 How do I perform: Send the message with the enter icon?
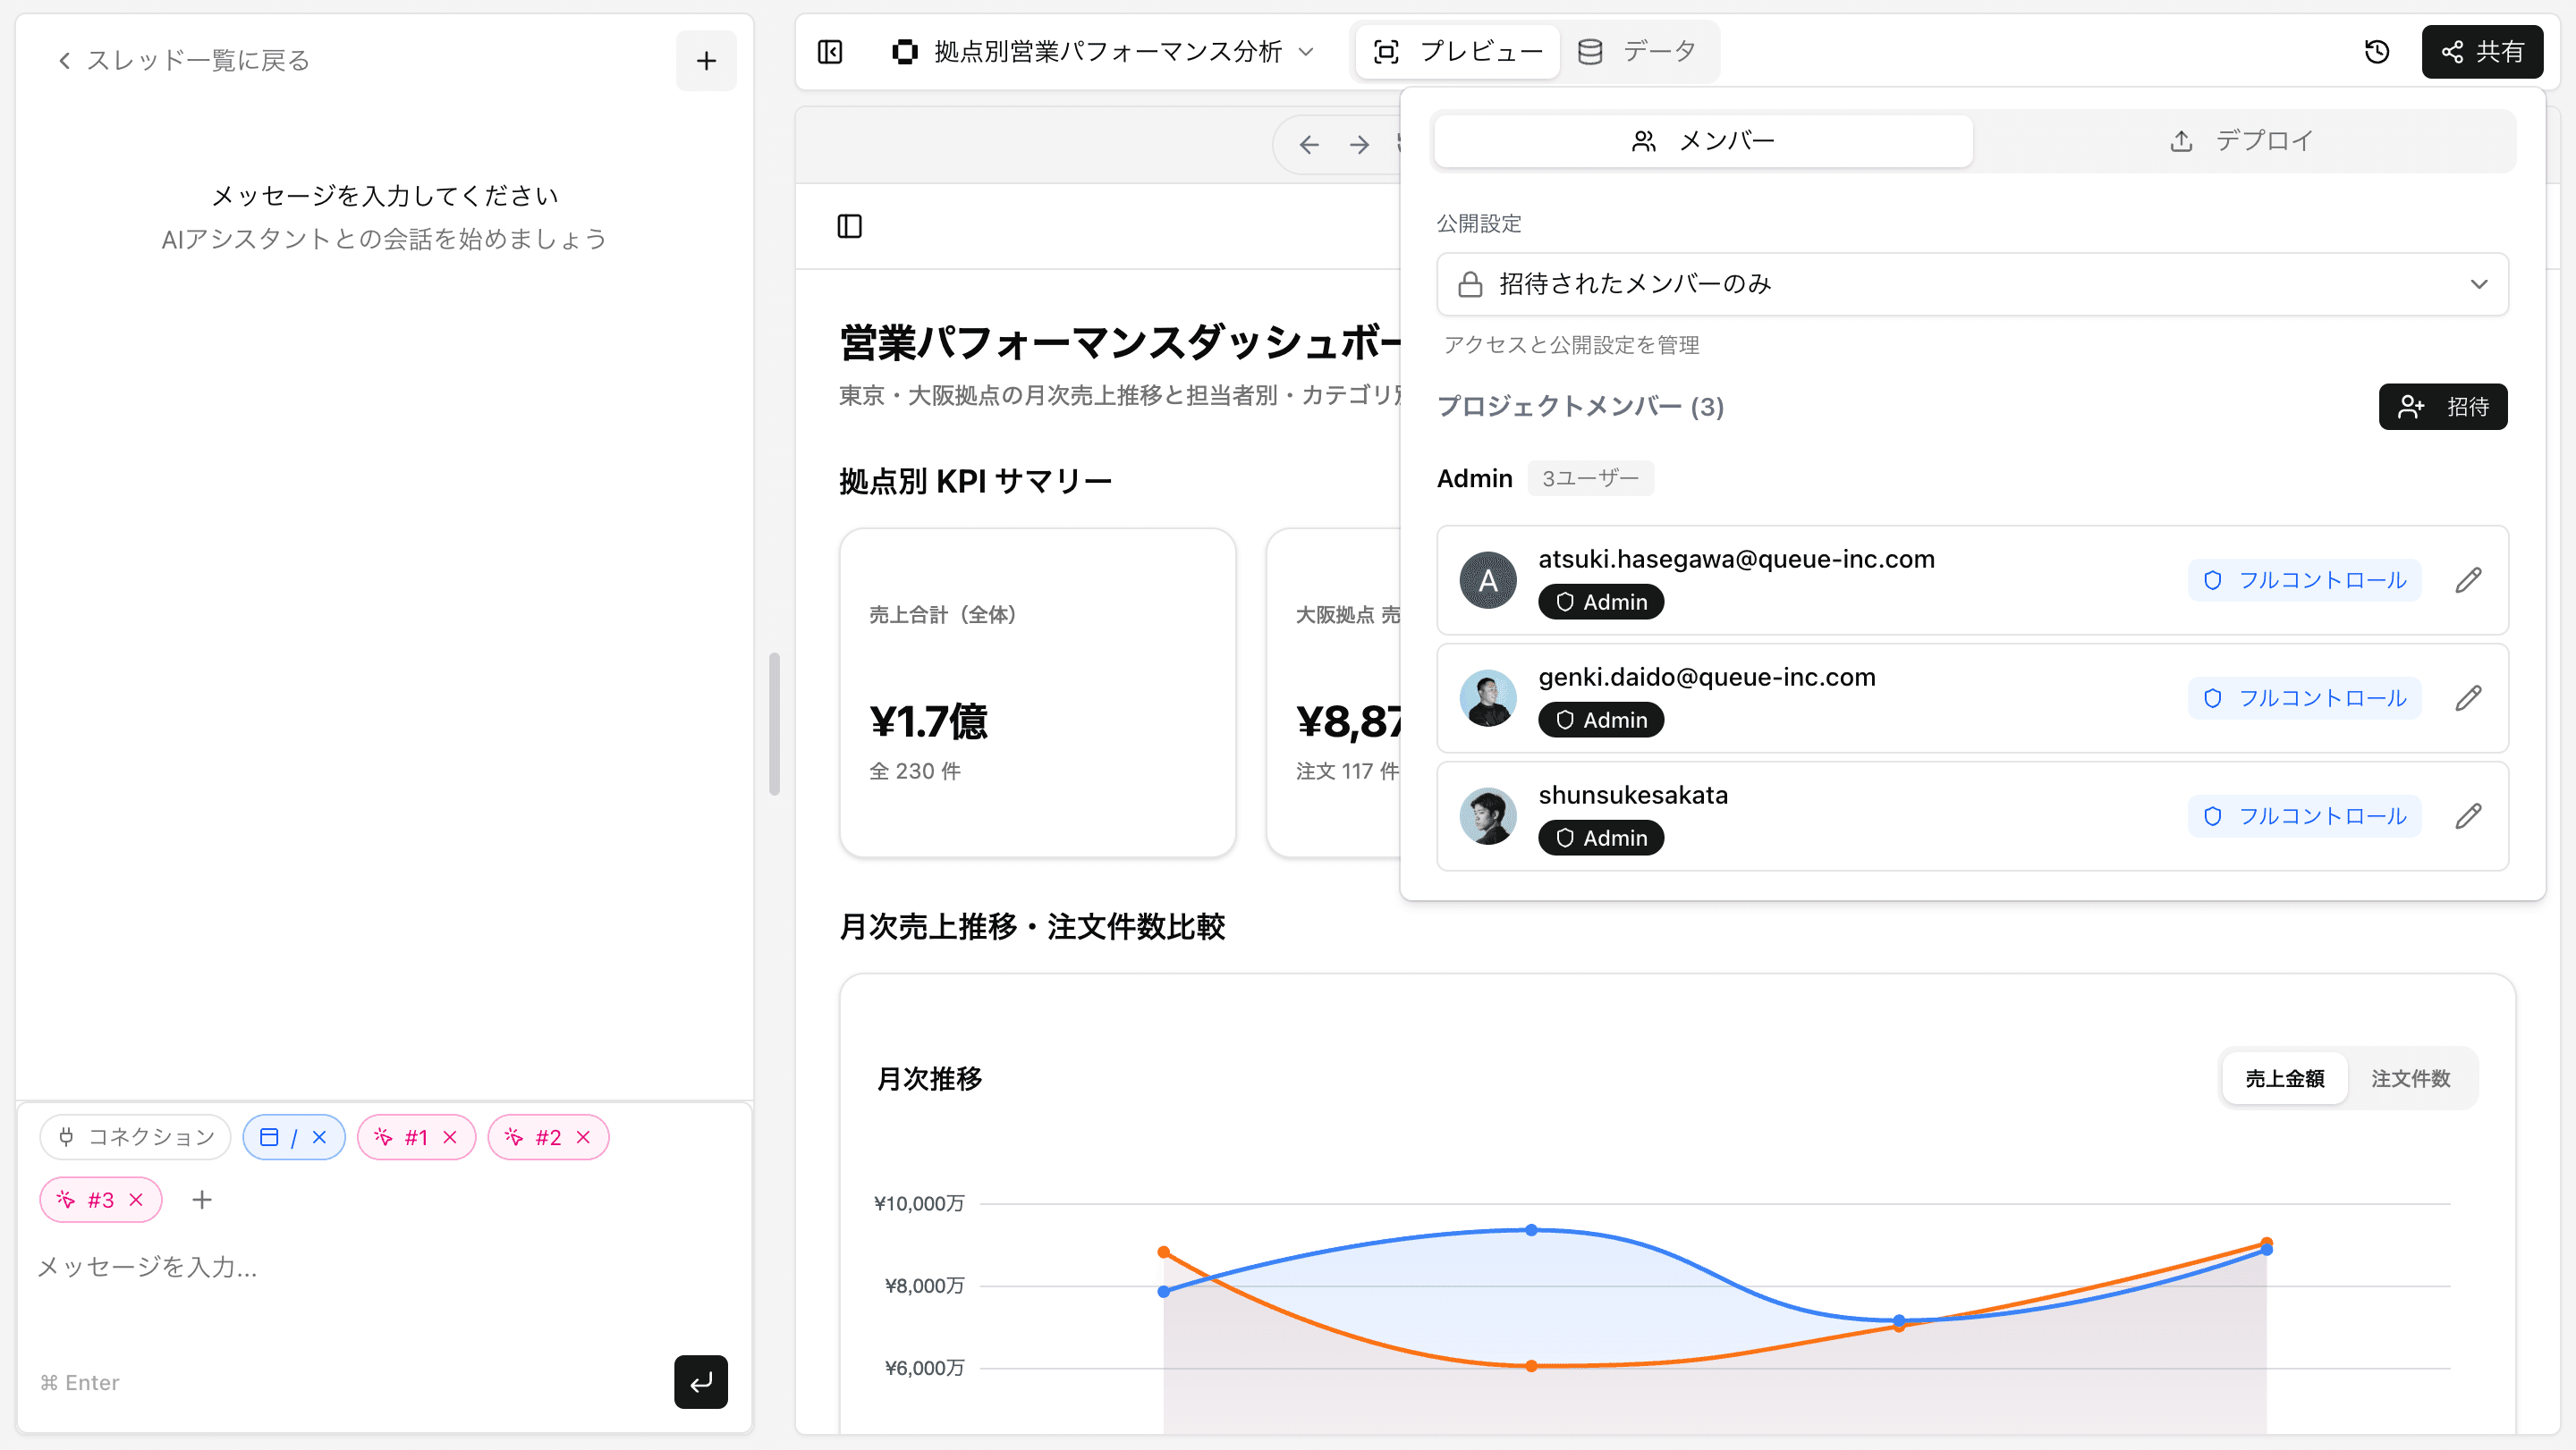point(700,1382)
